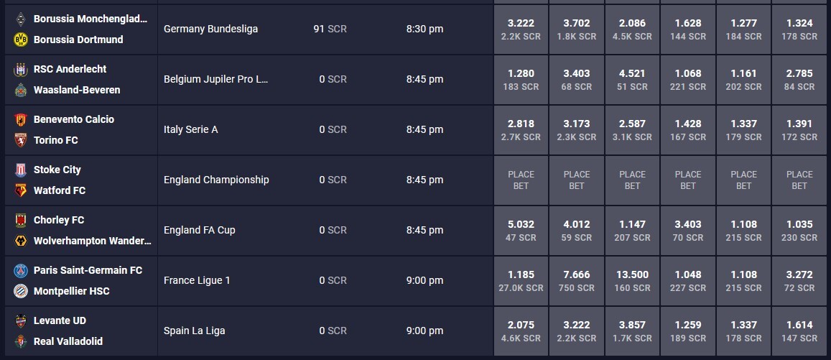This screenshot has height=360, width=831.
Task: Open the Real Valladolid team name link
Action: point(68,341)
